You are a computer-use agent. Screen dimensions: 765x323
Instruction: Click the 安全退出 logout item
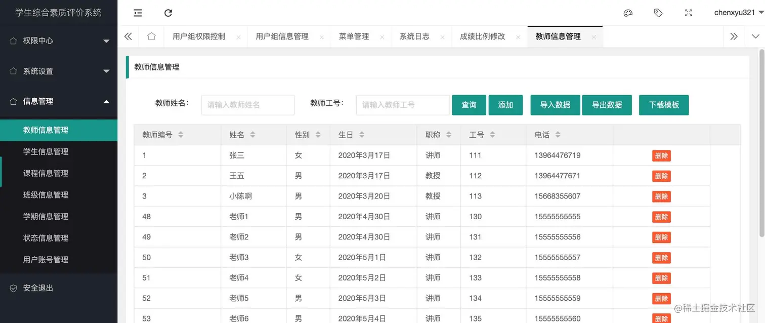[59, 288]
